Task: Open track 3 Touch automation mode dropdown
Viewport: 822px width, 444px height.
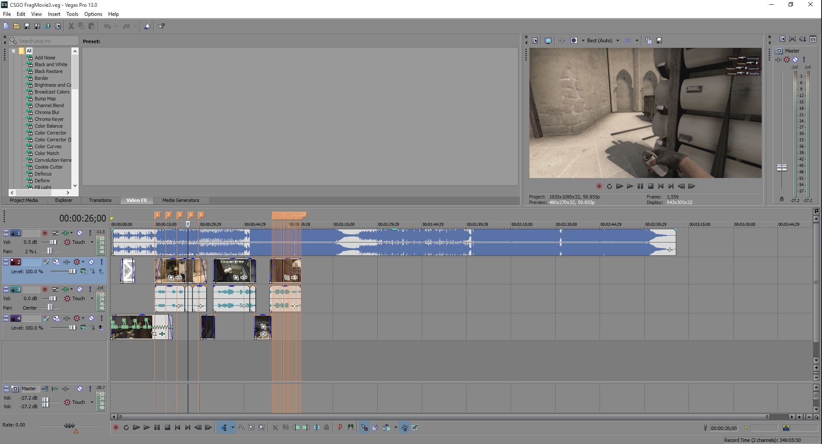Action: [92, 298]
